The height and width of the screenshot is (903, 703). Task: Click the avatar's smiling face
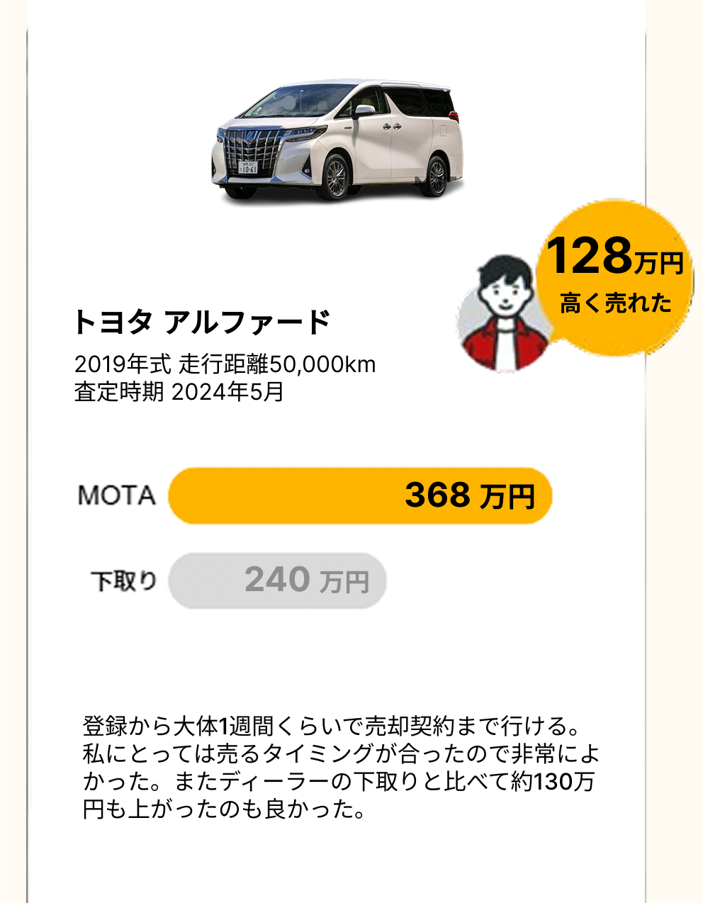[x=504, y=292]
